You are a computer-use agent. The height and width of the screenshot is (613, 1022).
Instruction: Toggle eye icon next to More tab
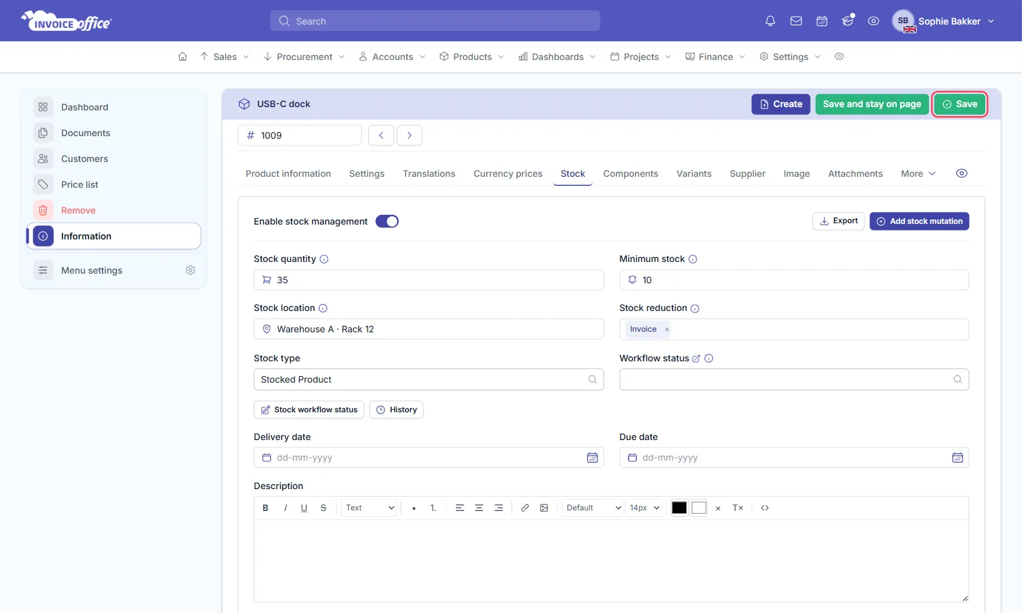click(x=961, y=174)
